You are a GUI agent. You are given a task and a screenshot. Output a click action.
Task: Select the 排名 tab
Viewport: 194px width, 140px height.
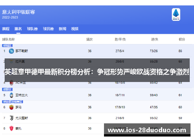[18, 29]
